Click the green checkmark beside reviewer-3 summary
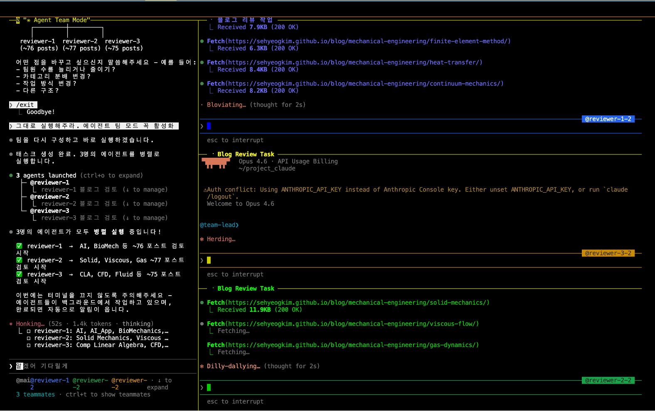655x411 pixels. 19,274
